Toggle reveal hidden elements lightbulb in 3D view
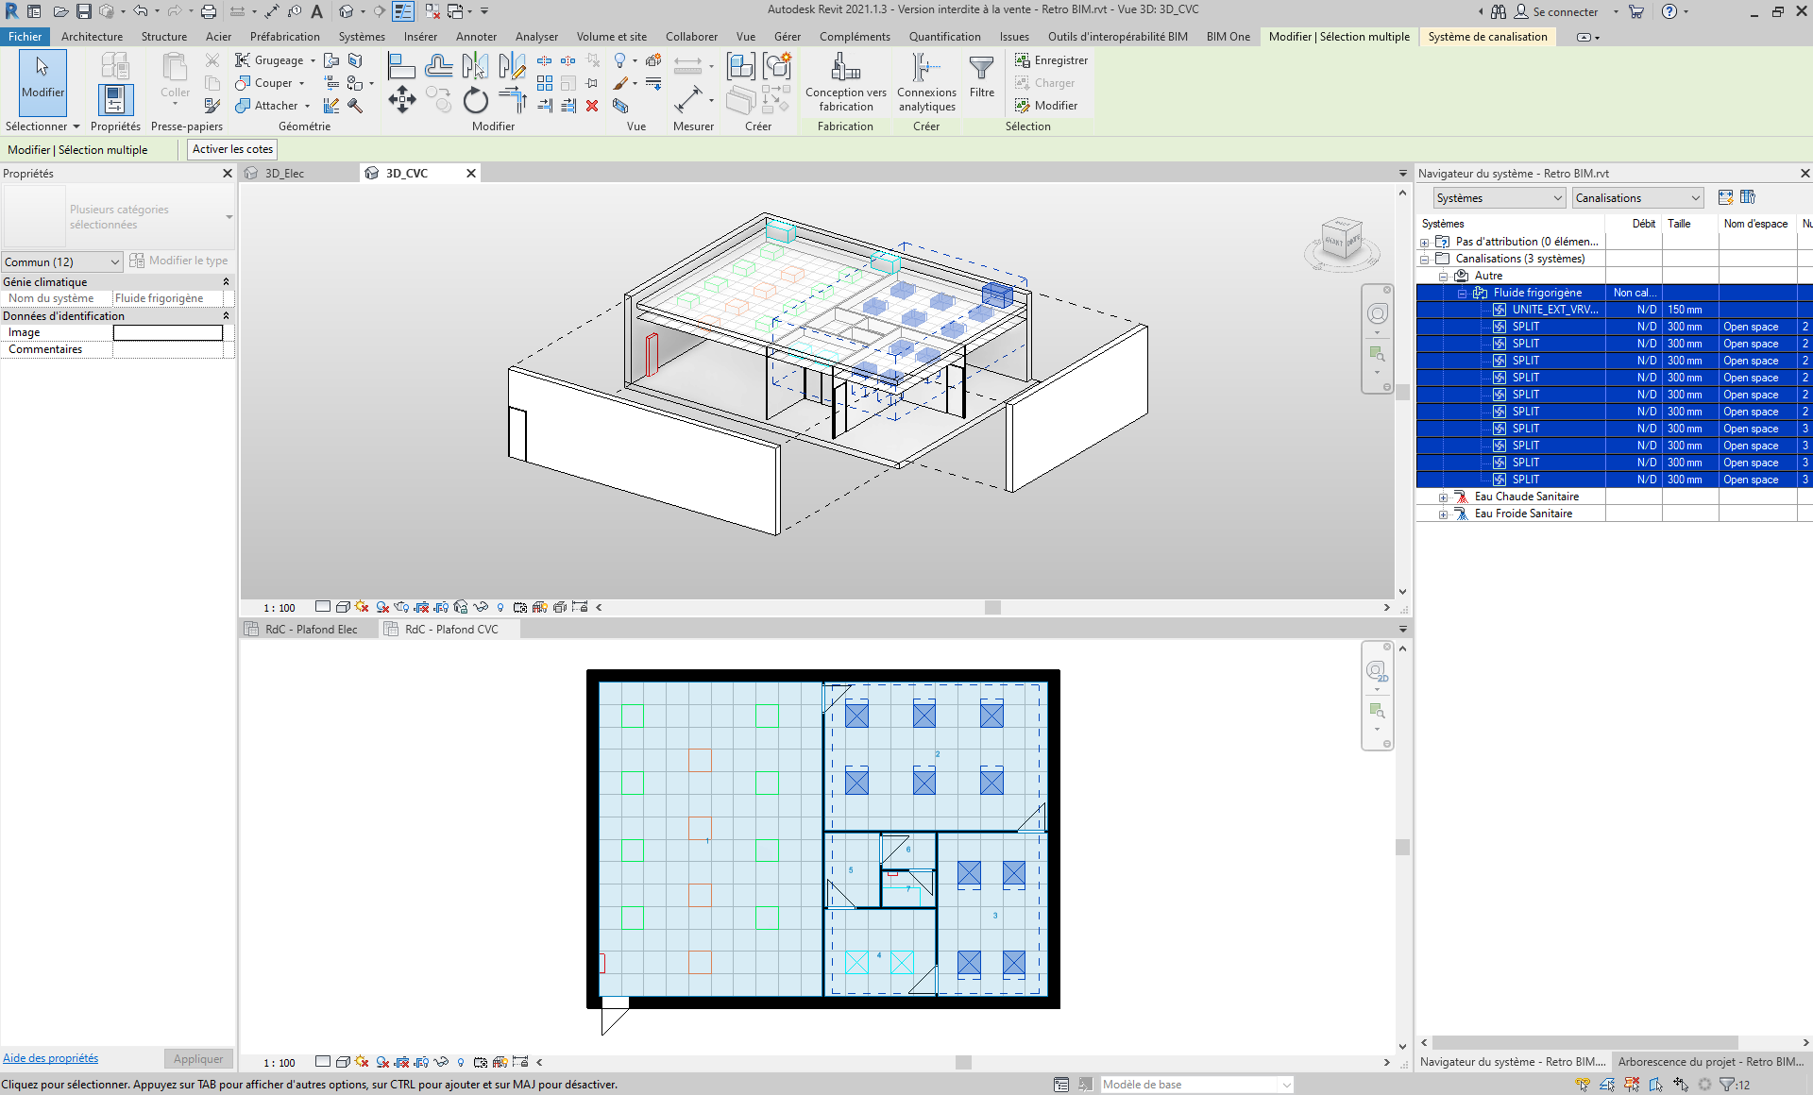The image size is (1813, 1095). coord(500,607)
